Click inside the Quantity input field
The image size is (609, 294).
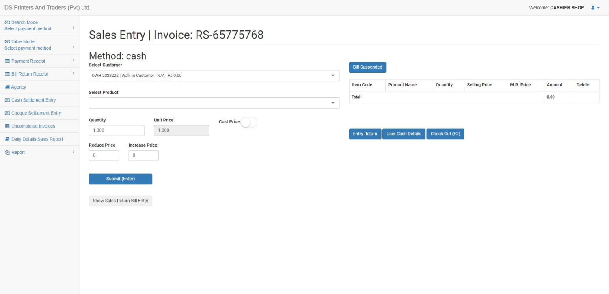point(117,130)
